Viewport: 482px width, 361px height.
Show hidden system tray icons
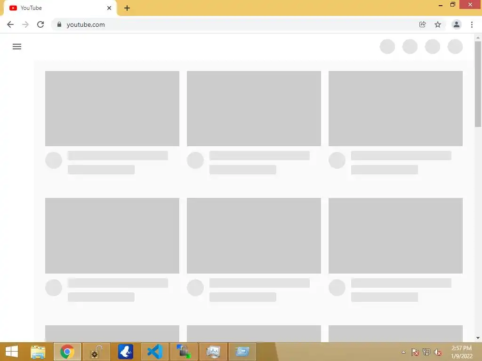point(403,352)
